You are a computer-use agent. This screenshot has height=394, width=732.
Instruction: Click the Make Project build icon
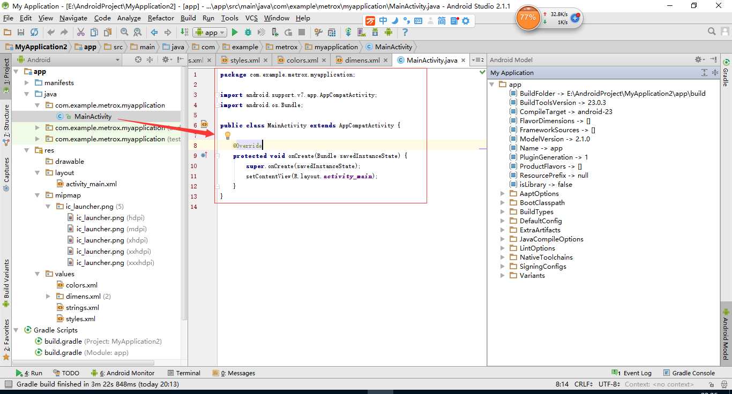(184, 33)
